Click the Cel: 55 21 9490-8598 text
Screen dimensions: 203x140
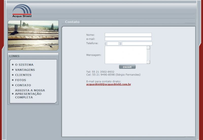pyautogui.click(x=100, y=75)
